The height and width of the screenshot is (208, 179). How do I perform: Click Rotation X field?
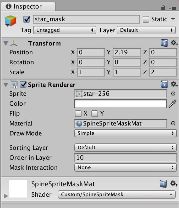coord(91,62)
